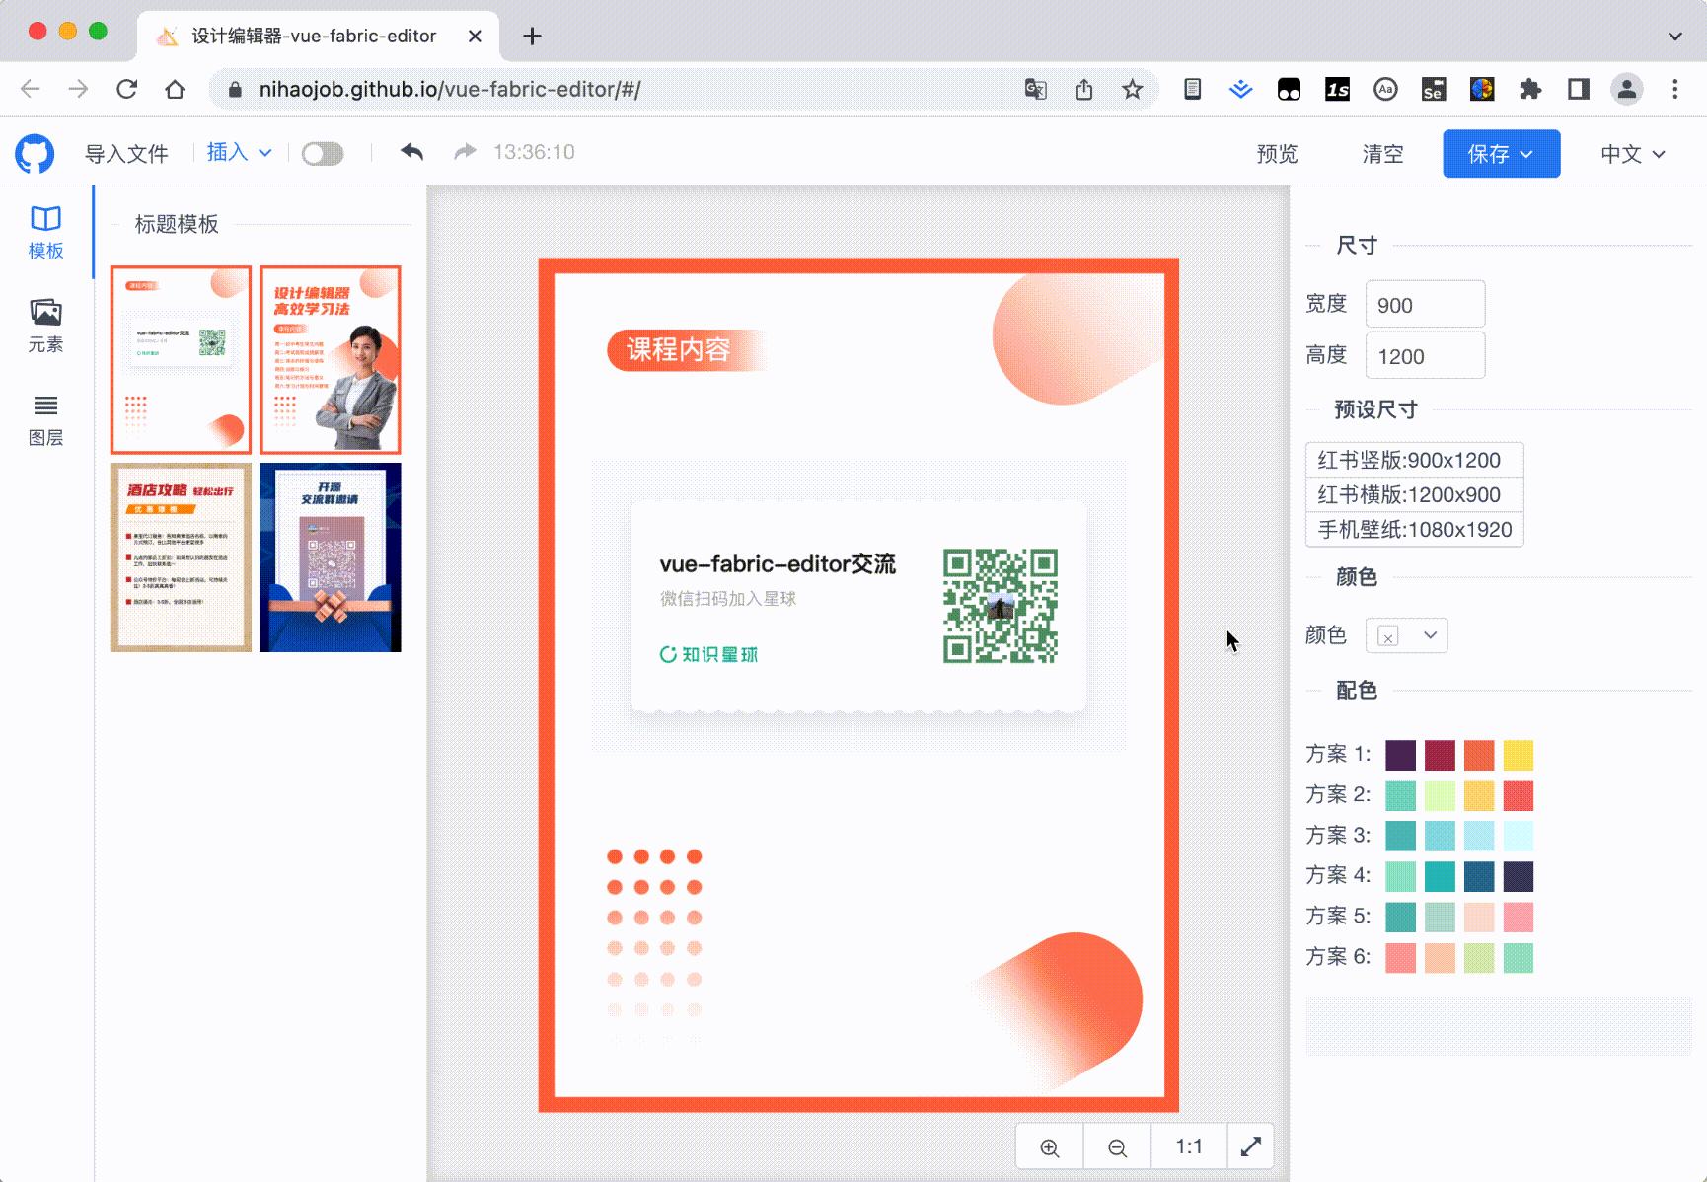Select the 开源交流群邀请 template thumbnail
Screen dimensions: 1707x1182
331,557
